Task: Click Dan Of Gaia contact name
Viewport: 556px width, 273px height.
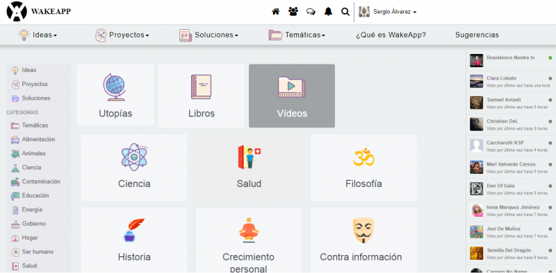Action: coord(500,186)
